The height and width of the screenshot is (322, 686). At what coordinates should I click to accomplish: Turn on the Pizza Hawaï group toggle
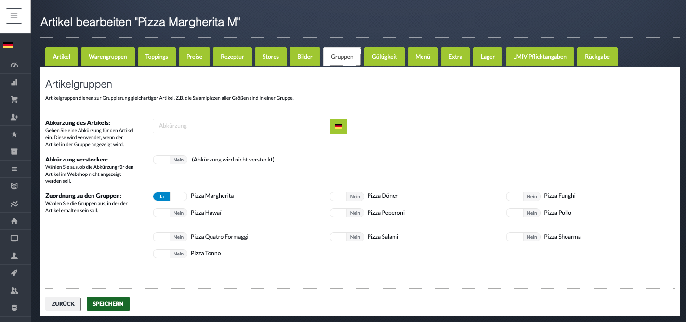click(x=170, y=213)
